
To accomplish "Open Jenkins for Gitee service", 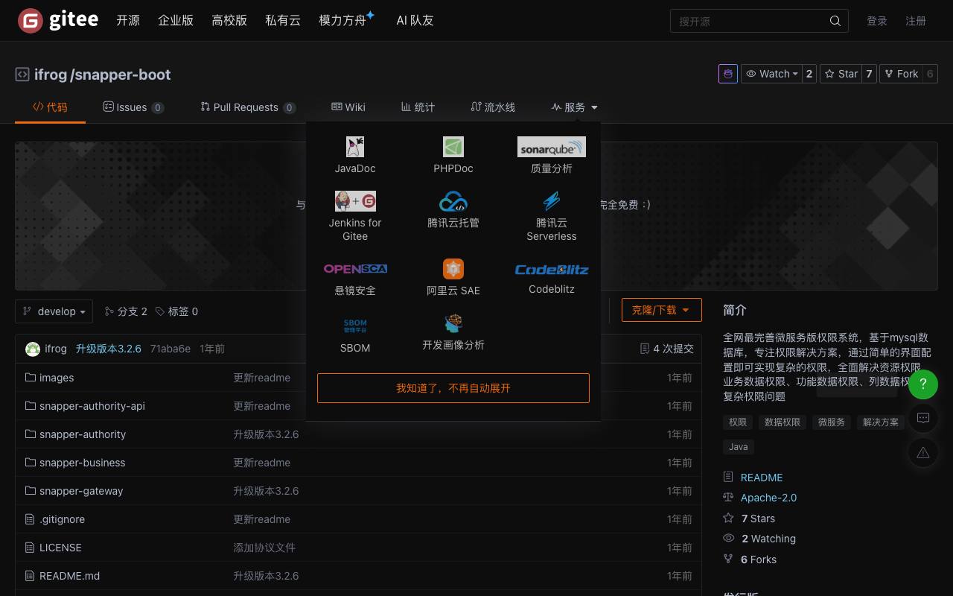I will 355,201.
